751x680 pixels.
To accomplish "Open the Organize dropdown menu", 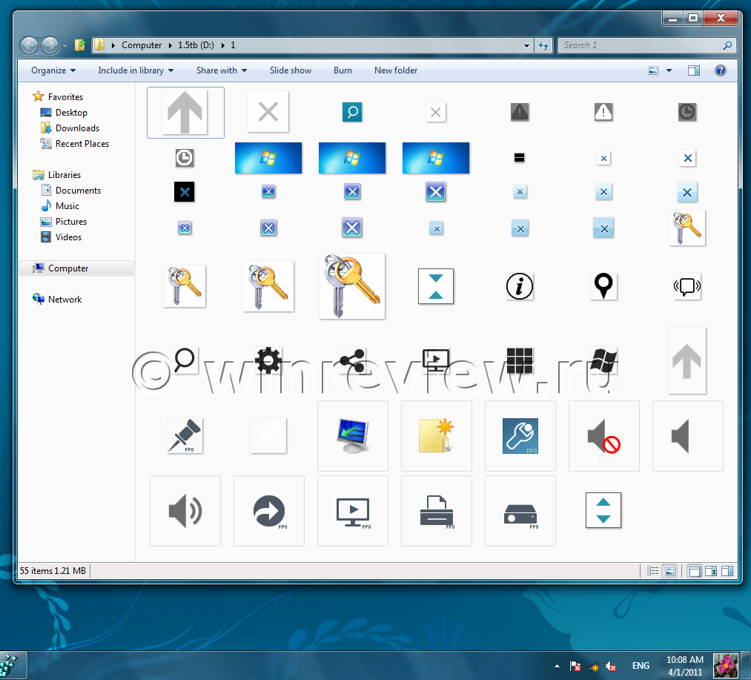I will pos(53,70).
